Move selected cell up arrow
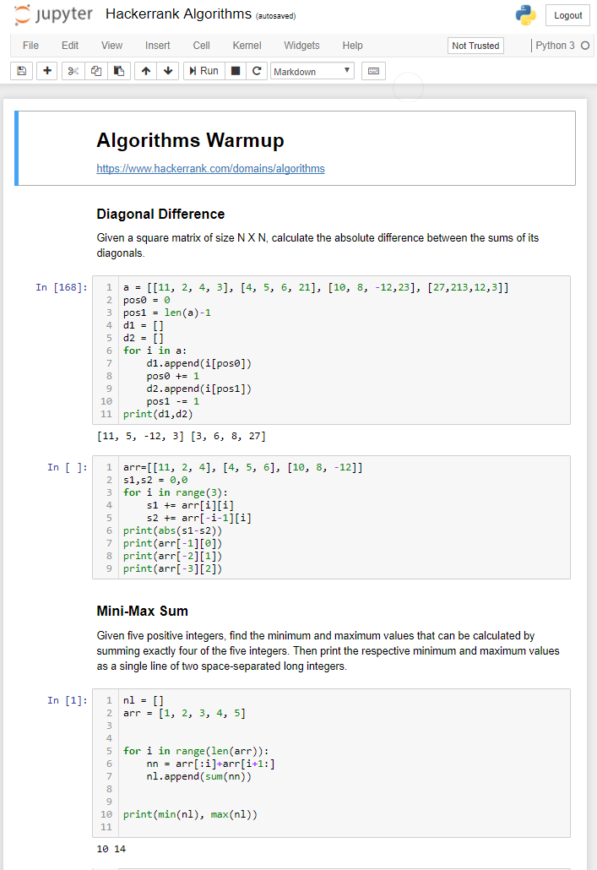 tap(146, 71)
